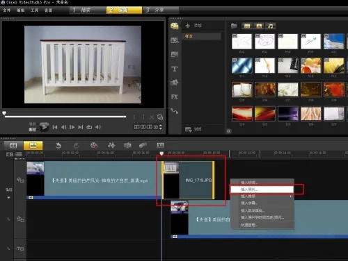Viewport: 348px width, 261px height.
Task: Collapse library panel with double-arrow button
Action: 229,131
